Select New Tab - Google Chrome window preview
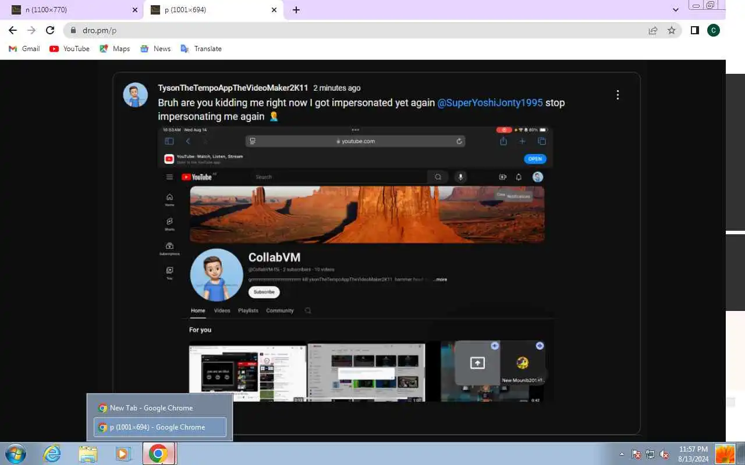The height and width of the screenshot is (465, 745). [x=160, y=408]
